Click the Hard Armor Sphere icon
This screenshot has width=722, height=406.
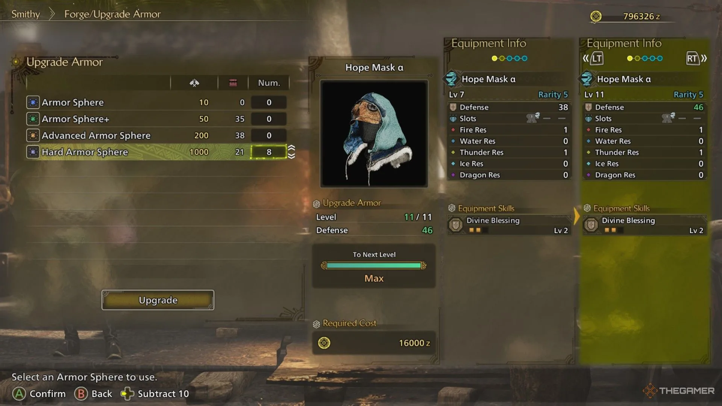(33, 152)
